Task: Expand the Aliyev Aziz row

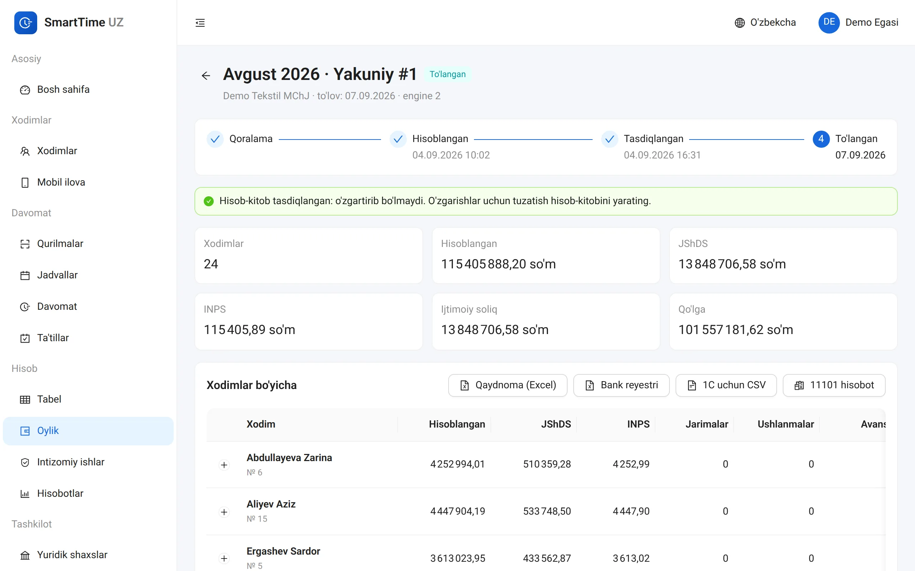Action: pyautogui.click(x=224, y=512)
